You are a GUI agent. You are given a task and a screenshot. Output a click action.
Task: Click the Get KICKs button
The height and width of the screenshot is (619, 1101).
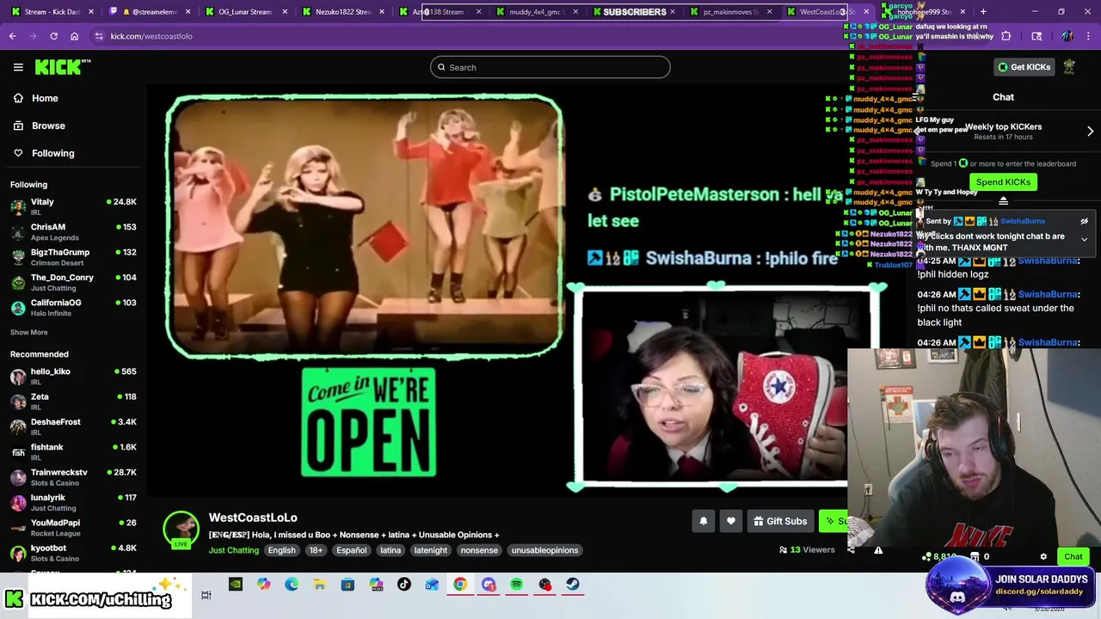click(x=1023, y=67)
